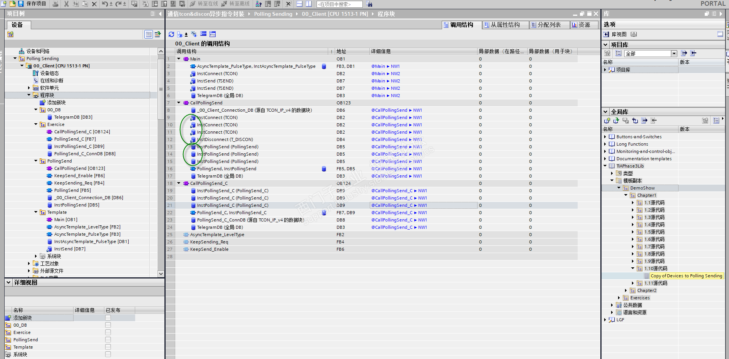Collapse the CallPollingSend row in call structure
Viewport: 729px width, 359px height.
pyautogui.click(x=179, y=103)
